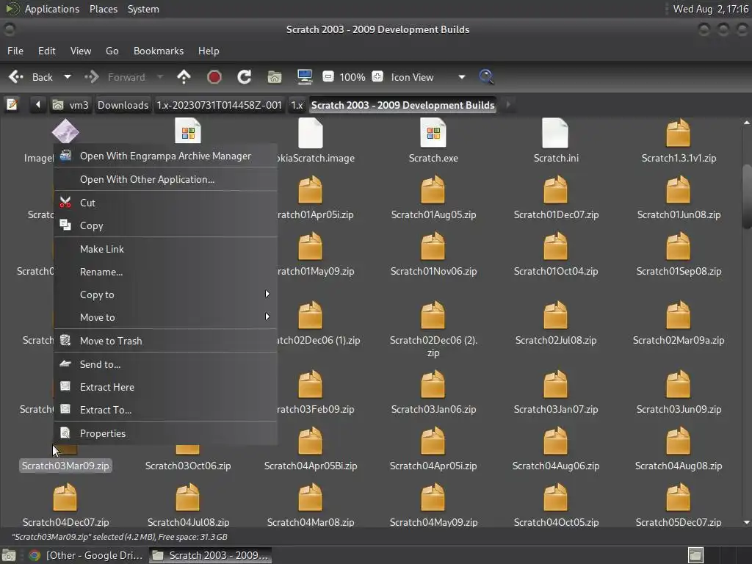This screenshot has height=564, width=752.
Task: Go to 1.x-20230731T014458Z-001 path button
Action: click(219, 105)
